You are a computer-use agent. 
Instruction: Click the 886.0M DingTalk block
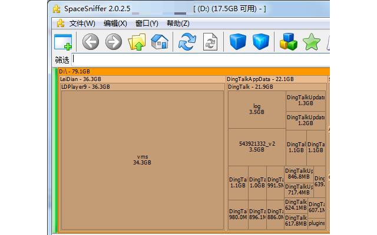pyautogui.click(x=275, y=214)
